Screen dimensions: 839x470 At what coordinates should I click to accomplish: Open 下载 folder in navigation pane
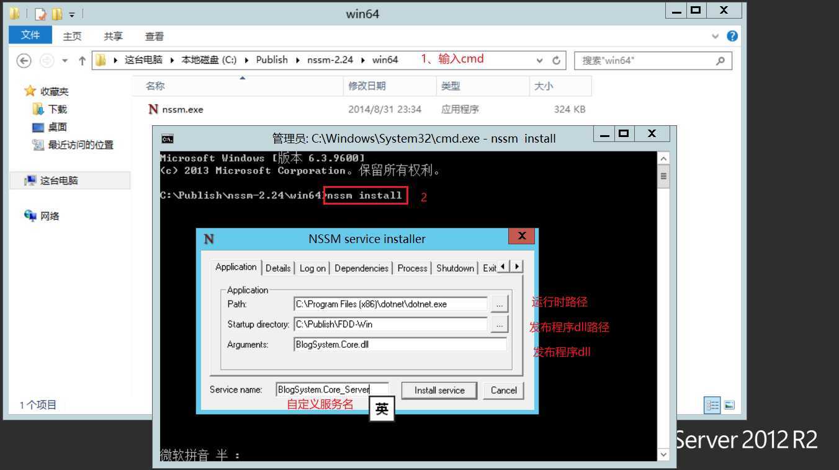[57, 109]
